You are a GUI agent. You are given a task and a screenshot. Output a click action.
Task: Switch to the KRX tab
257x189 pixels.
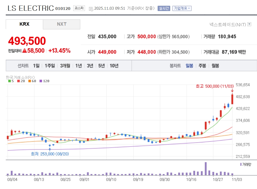(24, 24)
